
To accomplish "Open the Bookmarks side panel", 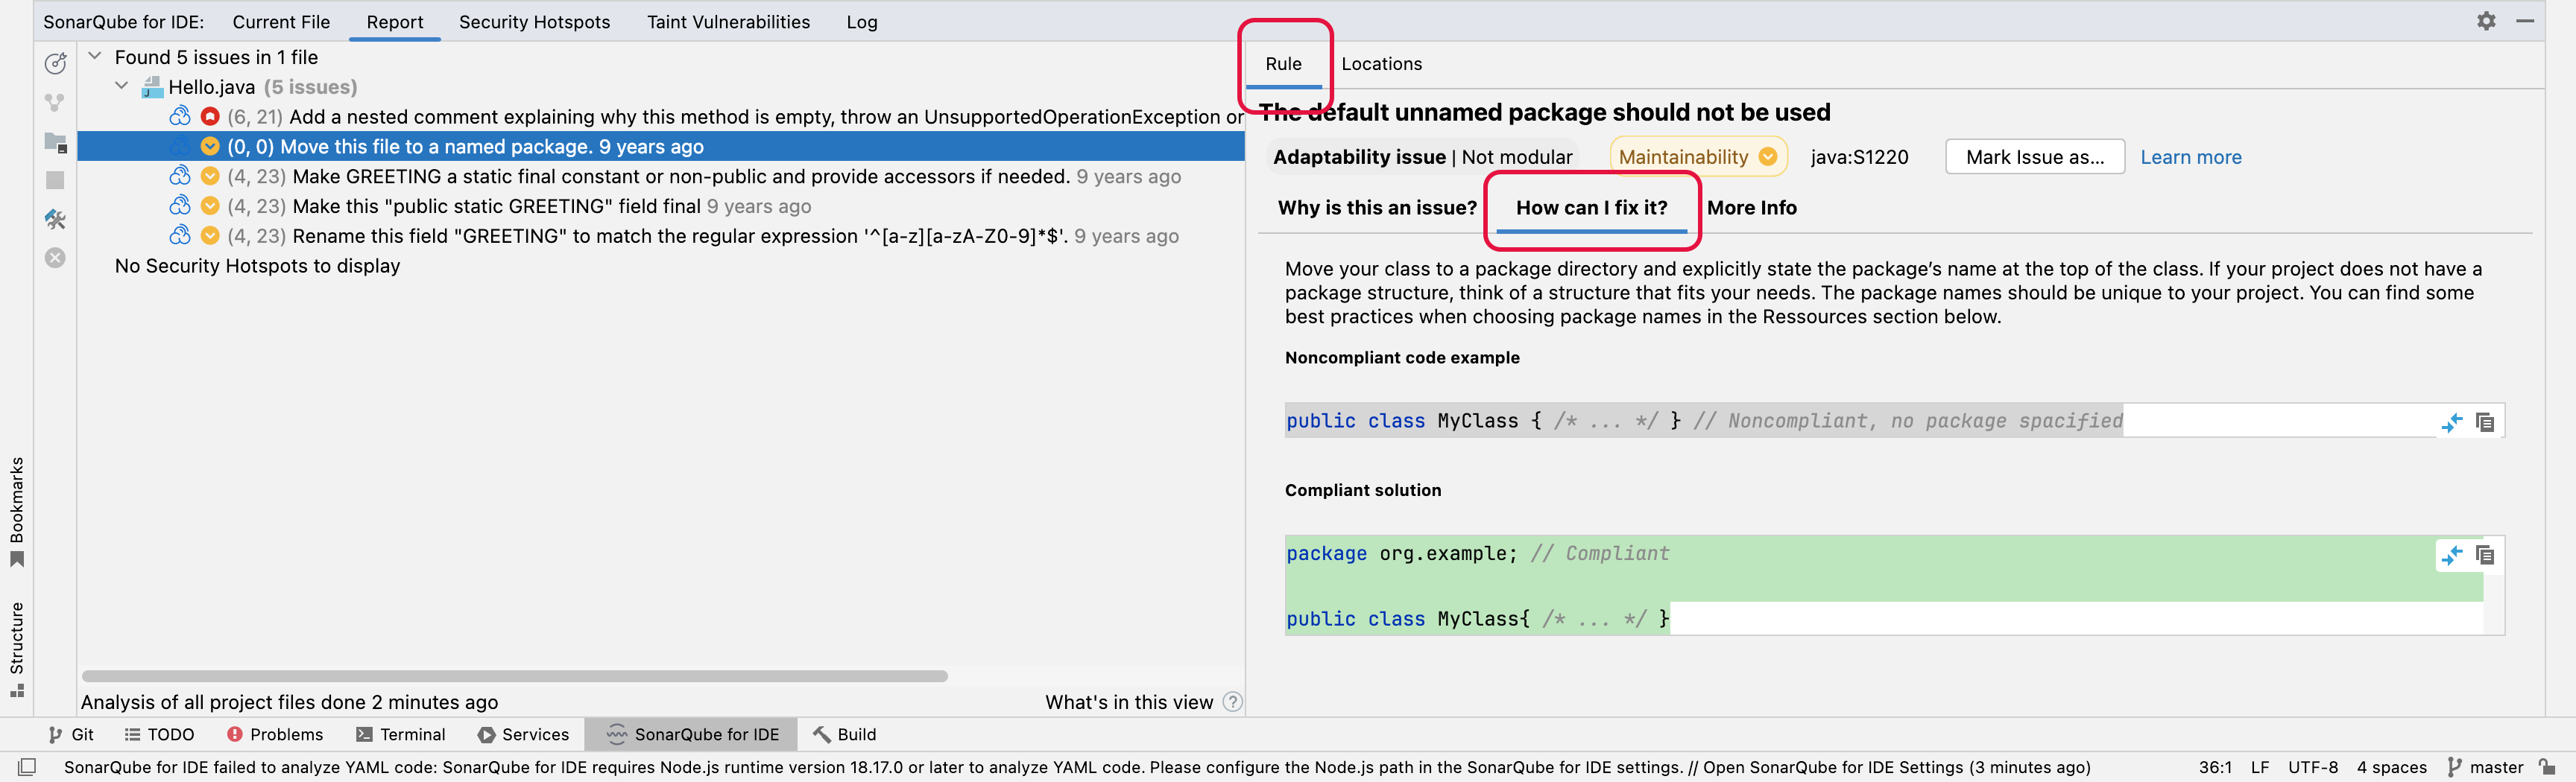I will pyautogui.click(x=17, y=512).
